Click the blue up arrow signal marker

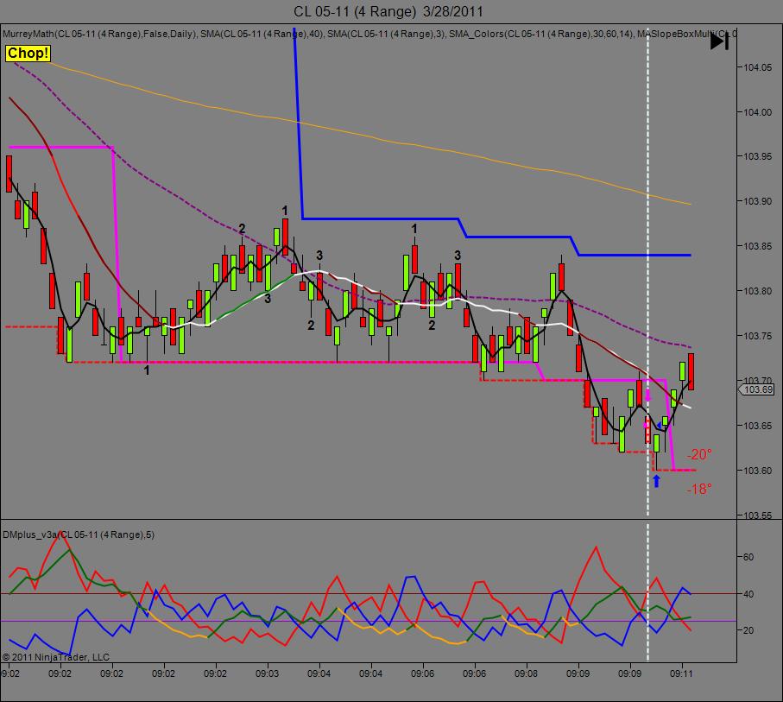(657, 481)
